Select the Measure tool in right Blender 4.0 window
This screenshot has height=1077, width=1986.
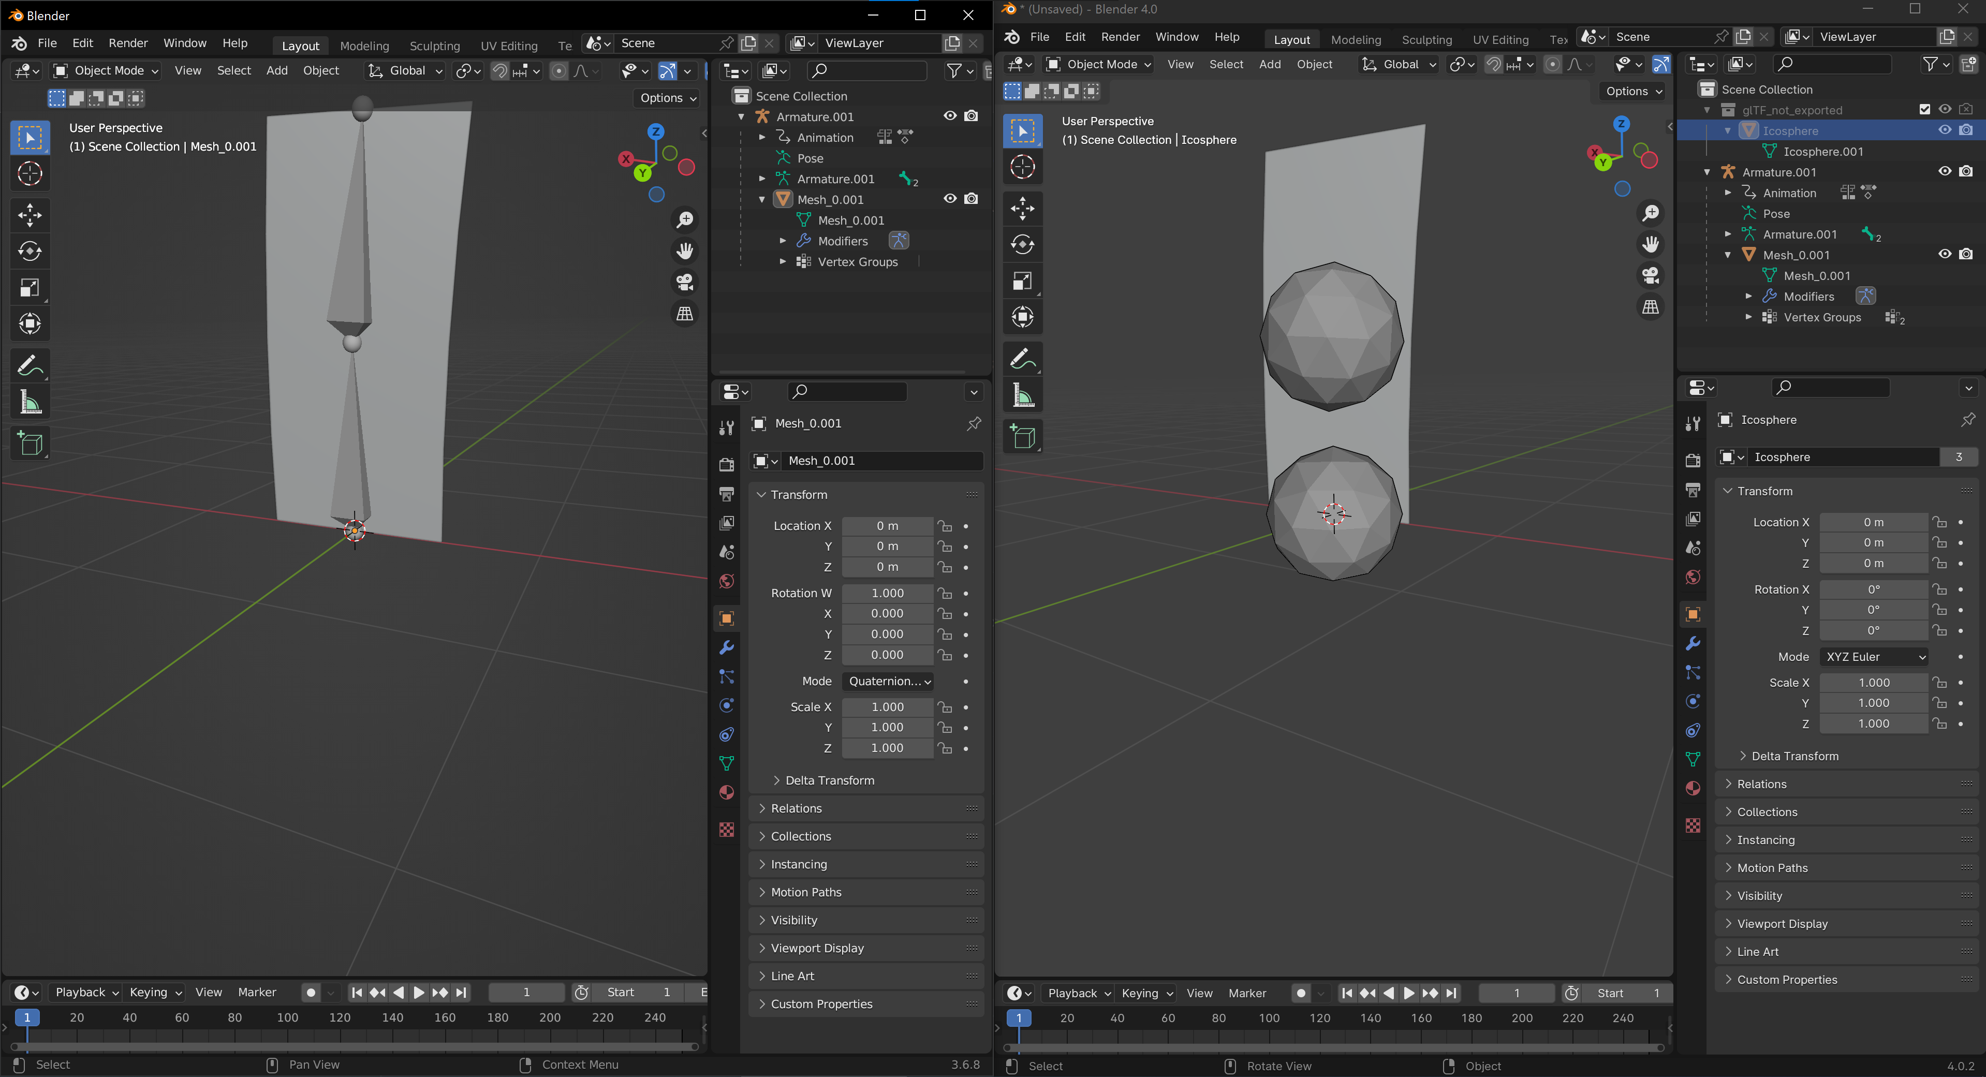[1022, 396]
